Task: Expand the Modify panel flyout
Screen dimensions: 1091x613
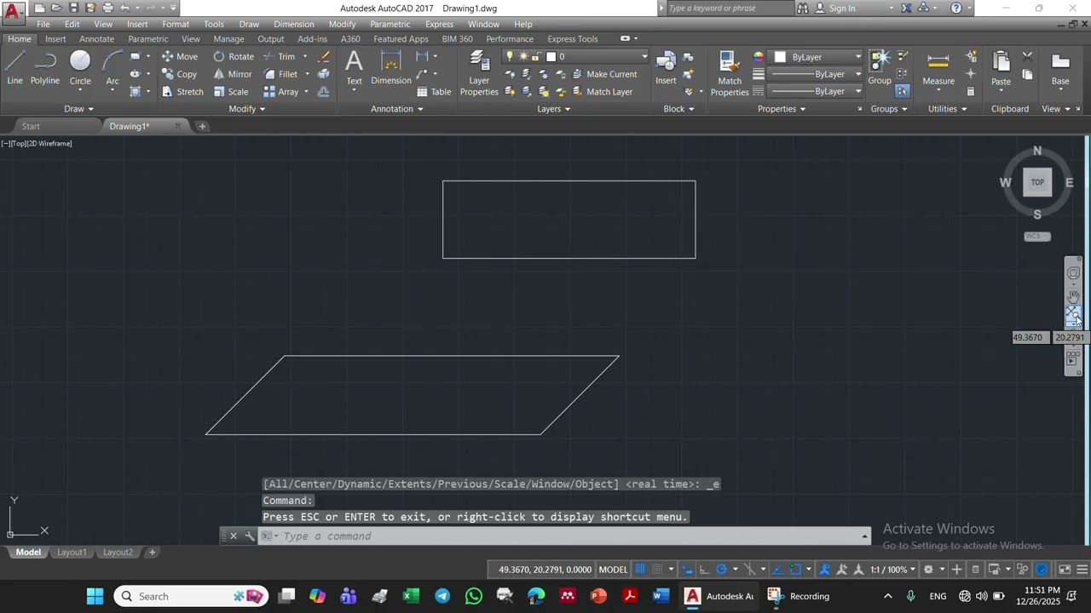Action: coord(247,109)
